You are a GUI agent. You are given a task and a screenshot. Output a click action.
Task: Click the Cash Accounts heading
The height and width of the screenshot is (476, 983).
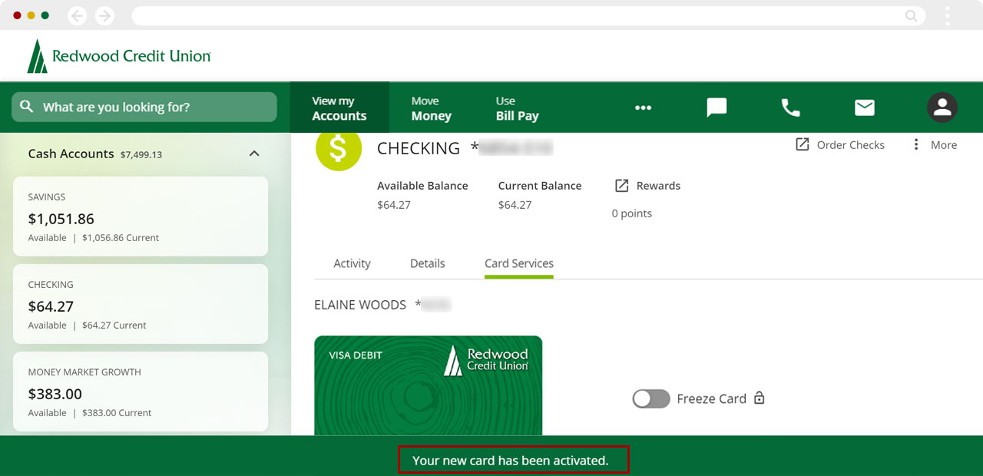[71, 154]
